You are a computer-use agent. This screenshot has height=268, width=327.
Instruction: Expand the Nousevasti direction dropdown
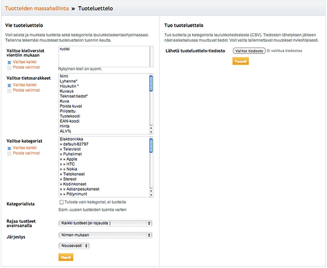[x=74, y=245]
